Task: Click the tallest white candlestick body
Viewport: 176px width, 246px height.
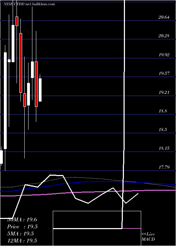Action: [5, 101]
